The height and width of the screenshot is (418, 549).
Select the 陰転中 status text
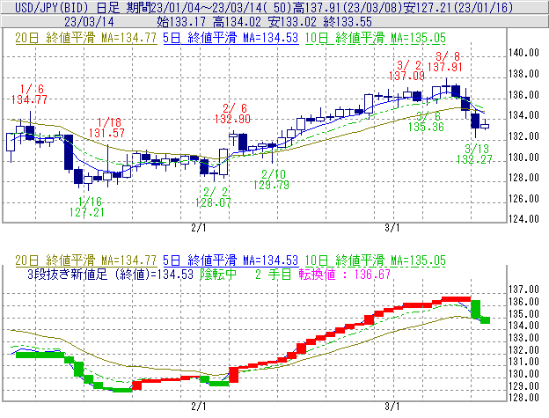(x=218, y=275)
